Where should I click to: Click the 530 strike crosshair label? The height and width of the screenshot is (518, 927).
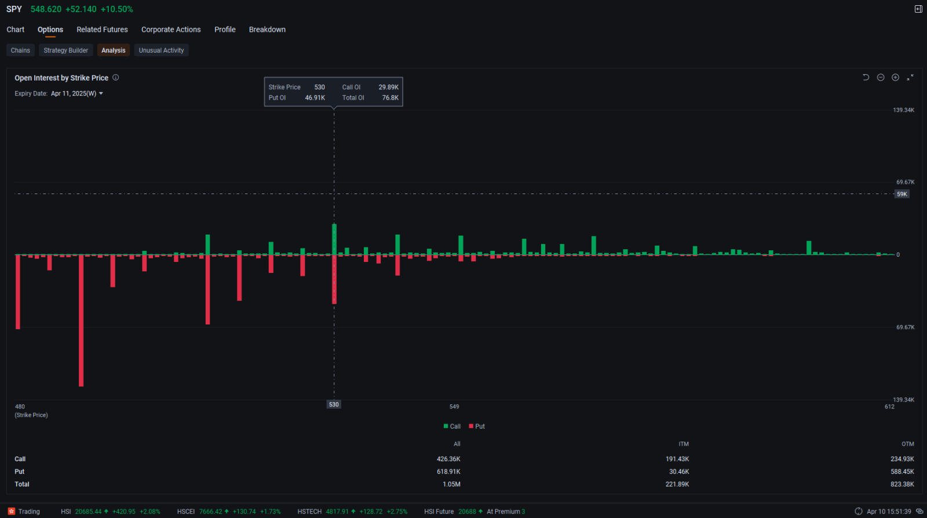point(334,404)
